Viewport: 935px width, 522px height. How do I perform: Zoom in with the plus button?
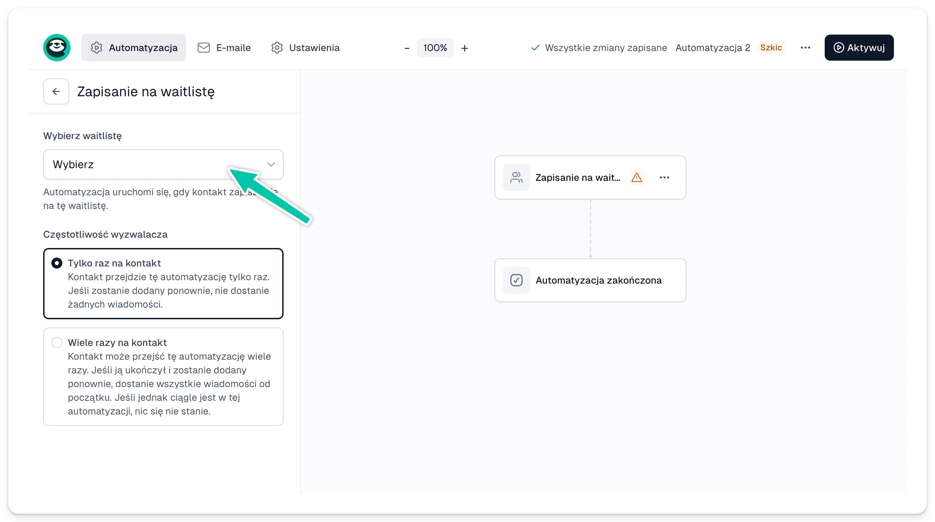pos(465,48)
